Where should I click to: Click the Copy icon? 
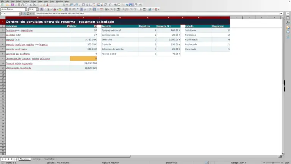[34, 5]
